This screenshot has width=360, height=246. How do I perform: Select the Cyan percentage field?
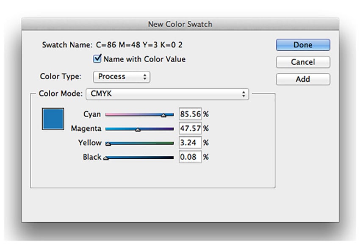click(189, 114)
